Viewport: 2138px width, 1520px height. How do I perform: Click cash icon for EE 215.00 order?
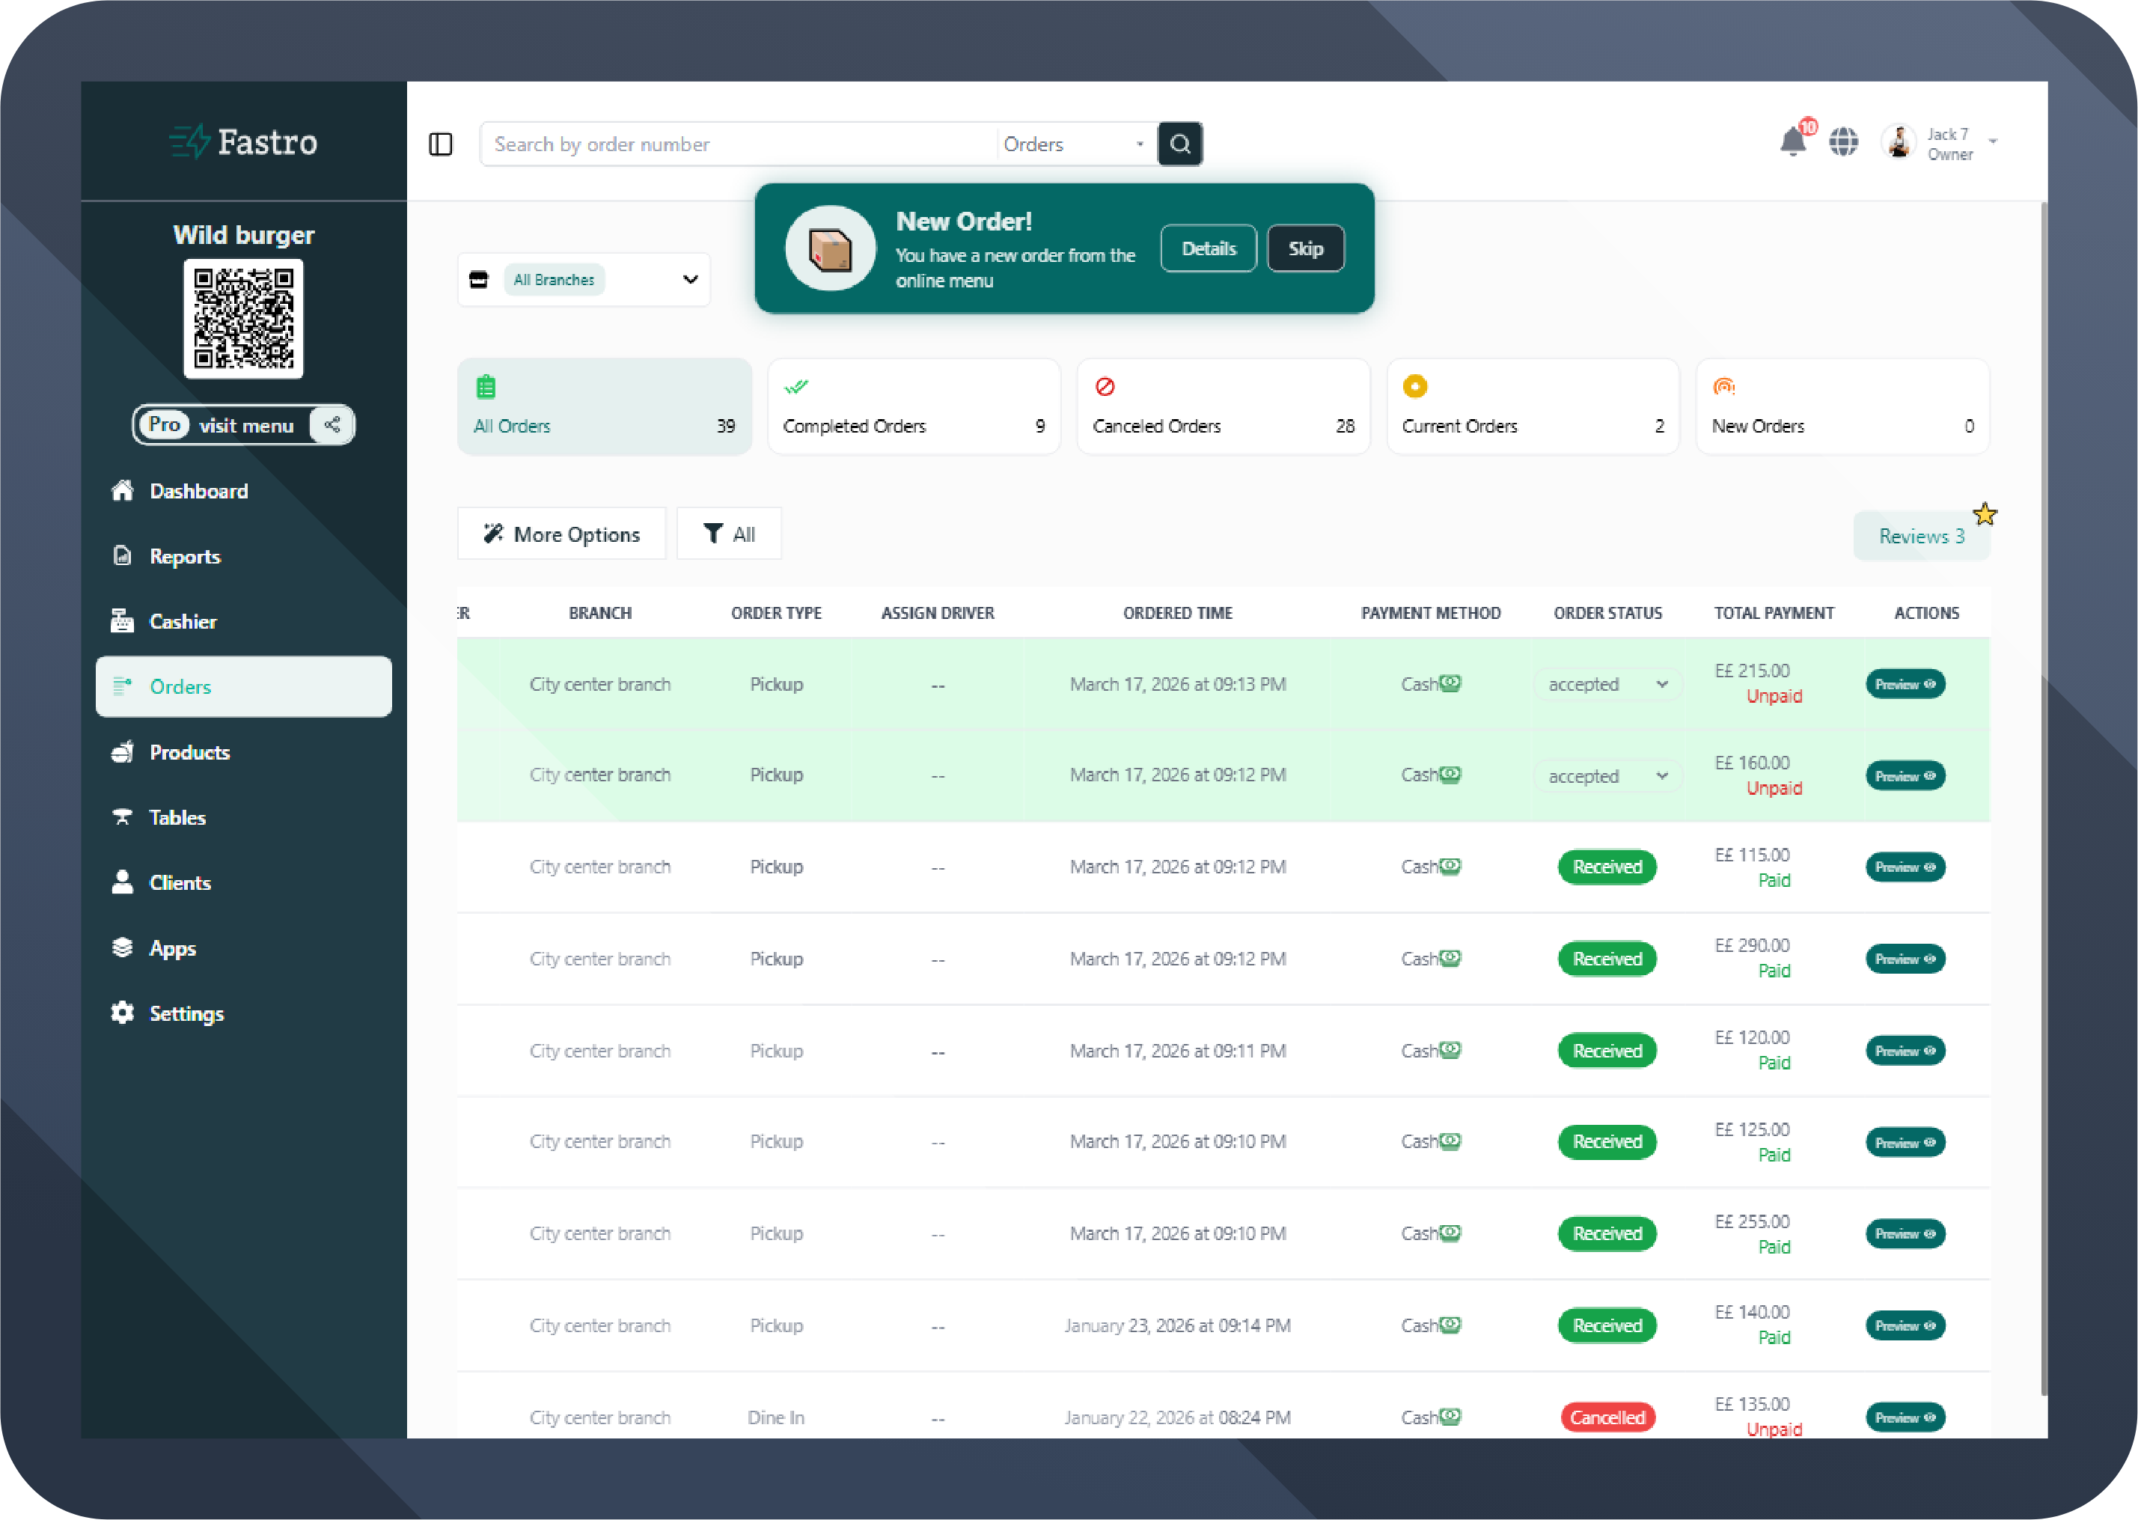1450,683
